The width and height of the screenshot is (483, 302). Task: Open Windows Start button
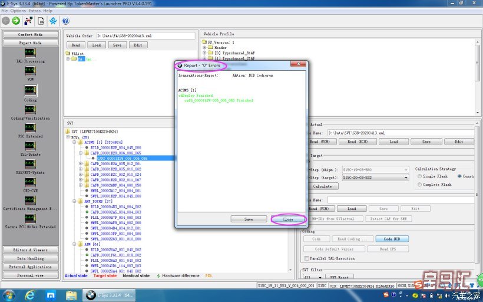[x=8, y=296]
